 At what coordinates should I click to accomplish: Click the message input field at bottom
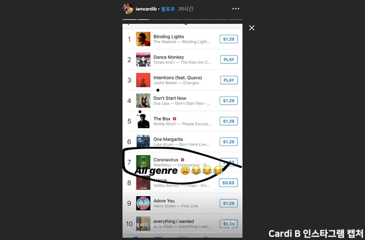(176, 225)
